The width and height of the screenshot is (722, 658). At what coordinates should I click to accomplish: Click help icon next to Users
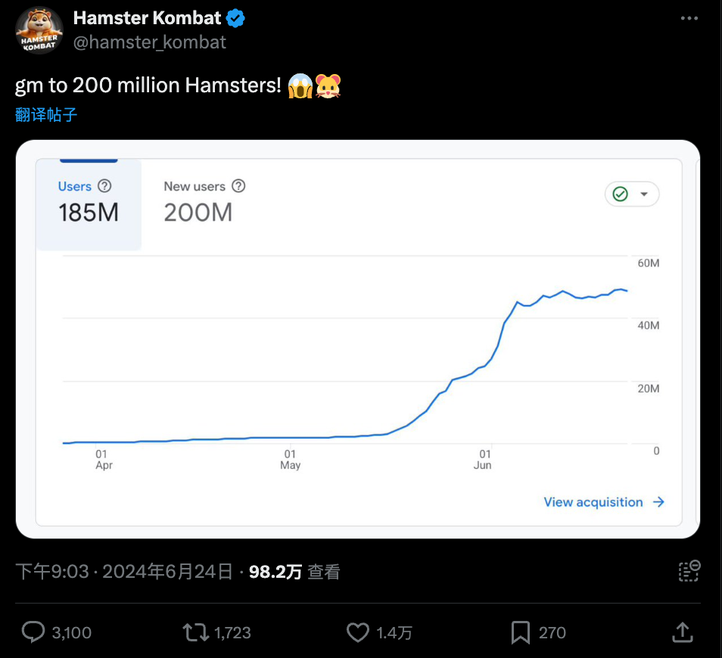pos(104,186)
